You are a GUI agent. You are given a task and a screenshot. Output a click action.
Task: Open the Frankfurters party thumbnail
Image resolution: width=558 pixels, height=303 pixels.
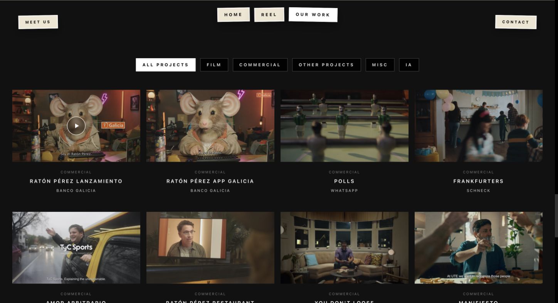[x=479, y=126]
